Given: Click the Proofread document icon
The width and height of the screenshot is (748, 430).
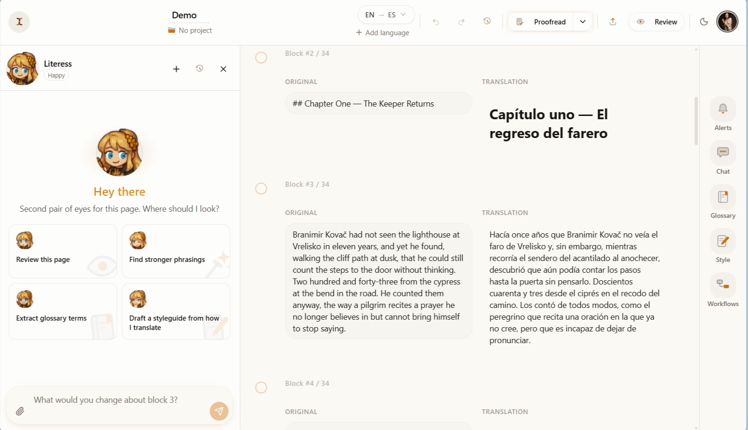Looking at the screenshot, I should tap(520, 22).
